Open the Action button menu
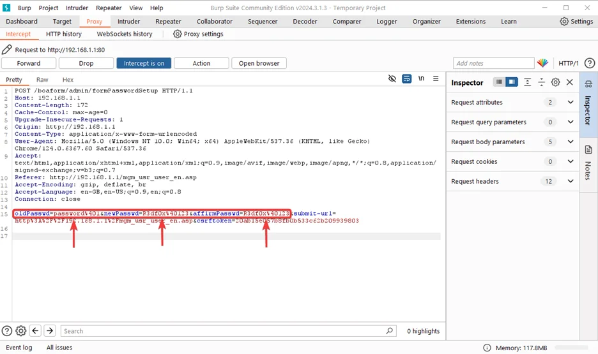 point(201,63)
